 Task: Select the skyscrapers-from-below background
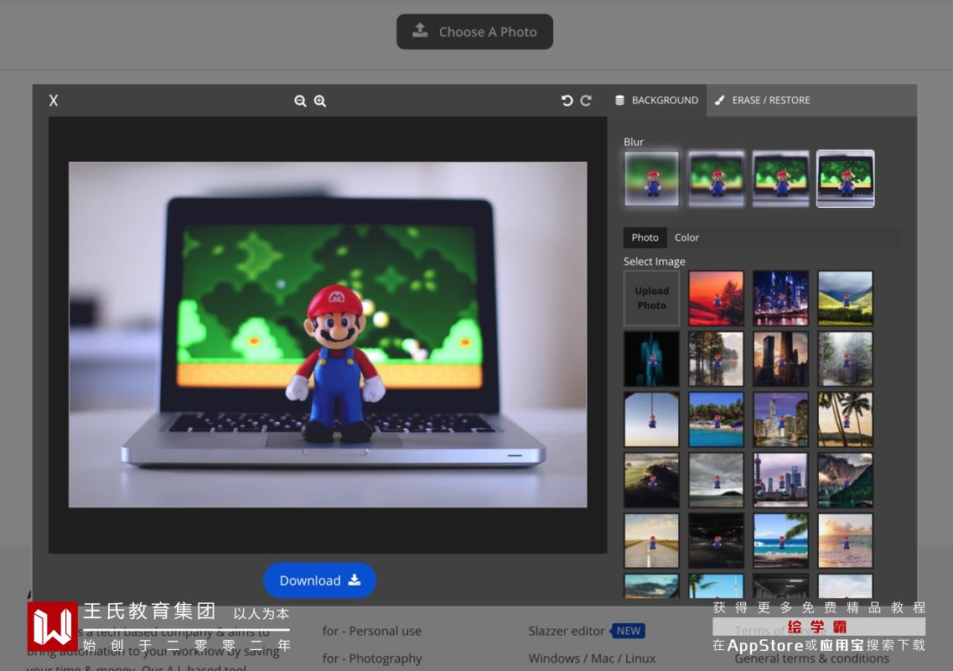[x=781, y=359]
